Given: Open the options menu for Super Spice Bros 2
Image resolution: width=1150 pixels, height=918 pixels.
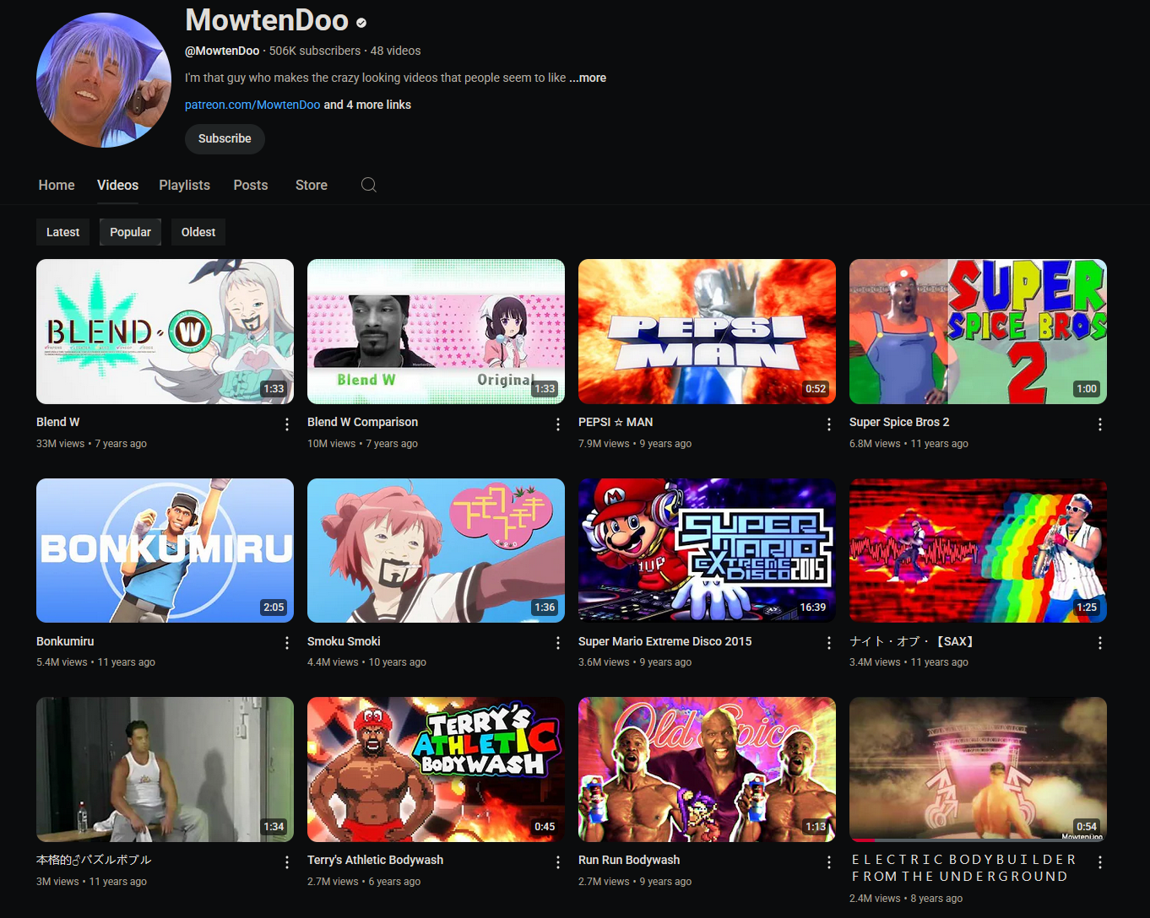Looking at the screenshot, I should 1100,424.
